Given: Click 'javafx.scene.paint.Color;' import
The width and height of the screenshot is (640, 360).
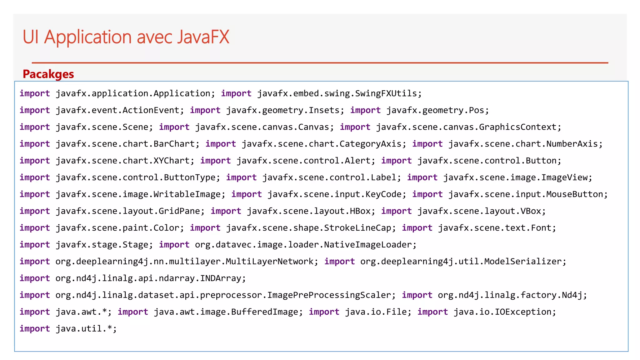Looking at the screenshot, I should [x=120, y=228].
